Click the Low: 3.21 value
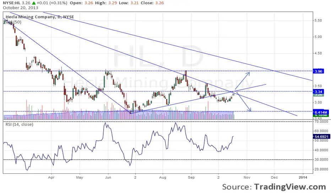Viewport: 331px width, 195px height. [129, 3]
